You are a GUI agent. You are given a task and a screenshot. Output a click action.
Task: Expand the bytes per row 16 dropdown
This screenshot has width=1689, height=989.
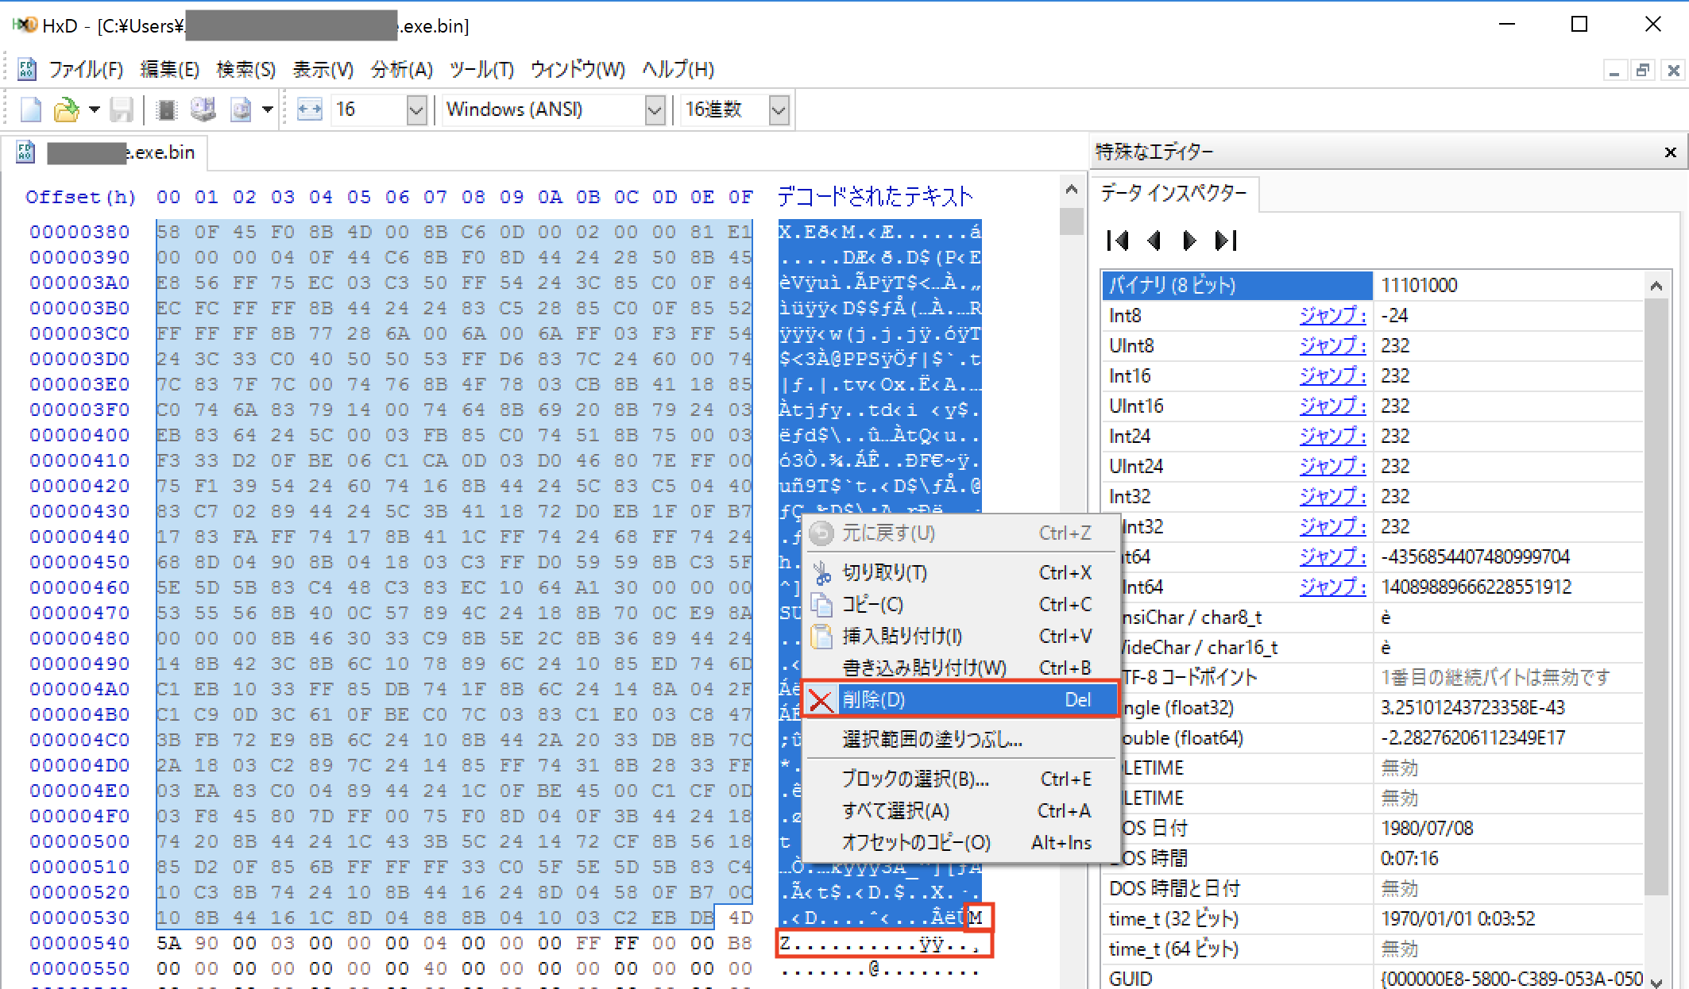pyautogui.click(x=416, y=110)
